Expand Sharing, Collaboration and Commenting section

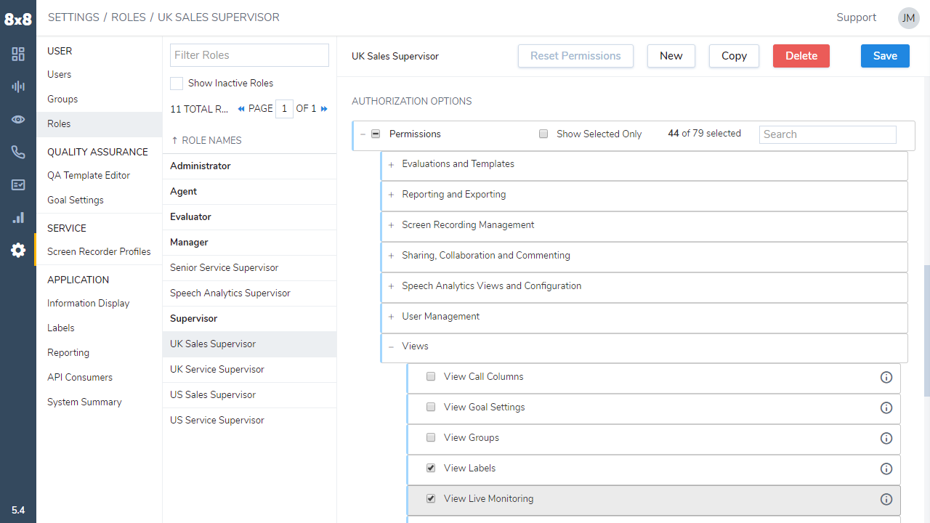coord(391,256)
